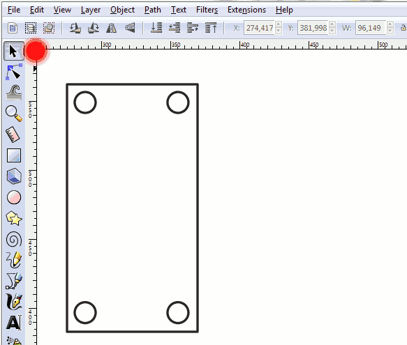
Task: Open the Filters menu
Action: coord(207,10)
